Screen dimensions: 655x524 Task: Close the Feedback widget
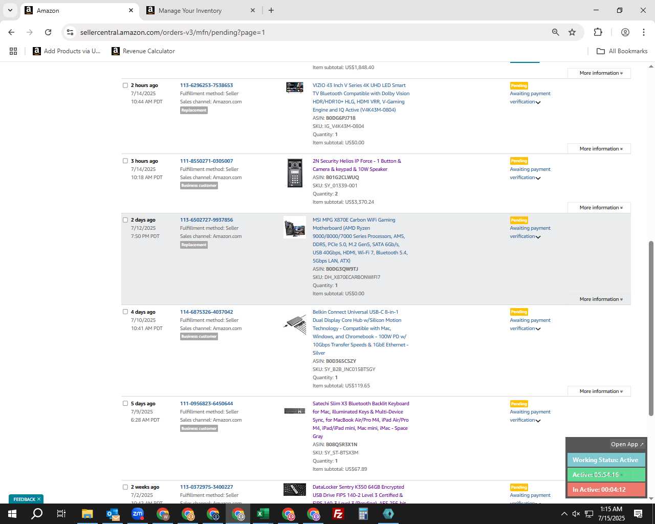pyautogui.click(x=39, y=499)
